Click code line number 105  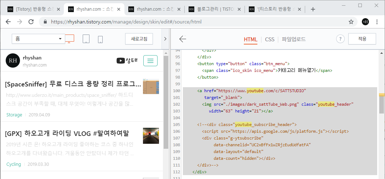176,124
